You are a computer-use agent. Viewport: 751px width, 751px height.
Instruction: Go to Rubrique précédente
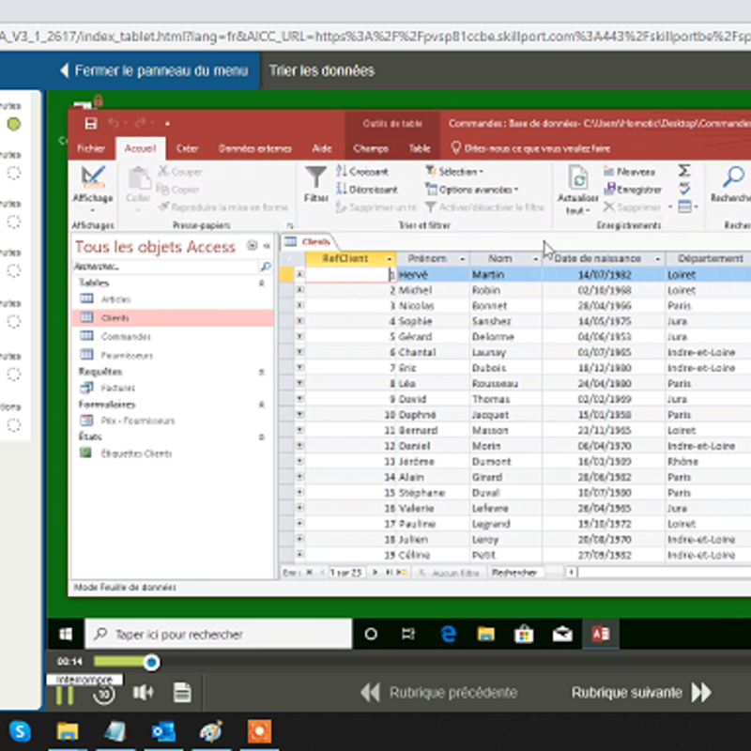(439, 693)
